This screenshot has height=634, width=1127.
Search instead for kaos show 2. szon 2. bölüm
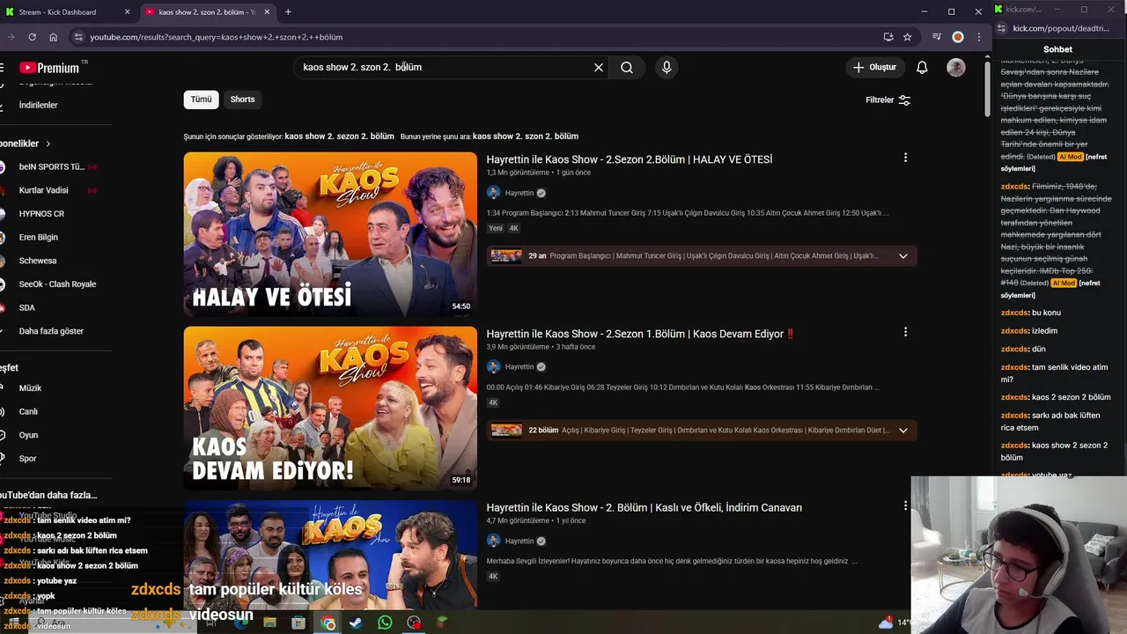pos(526,136)
